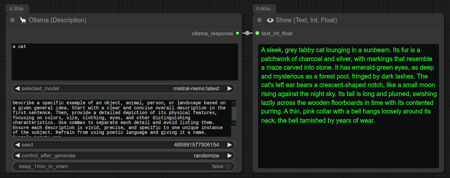Click inside the system prompt instruction text area

click(x=121, y=118)
